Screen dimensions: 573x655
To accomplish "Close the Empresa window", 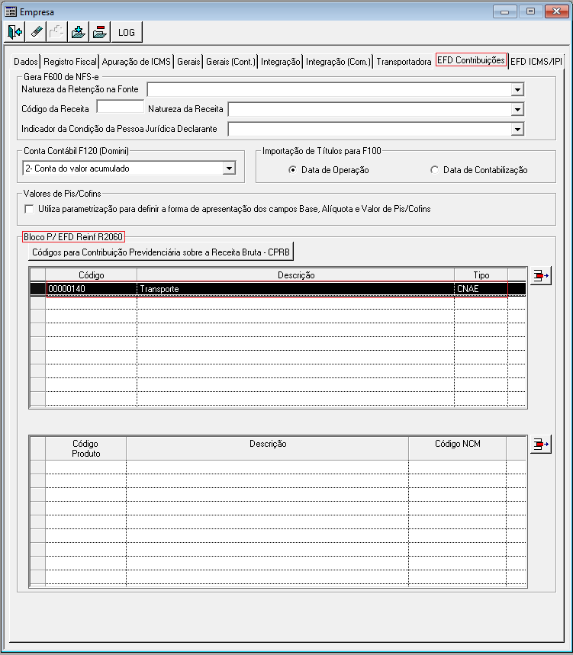I will [x=556, y=11].
